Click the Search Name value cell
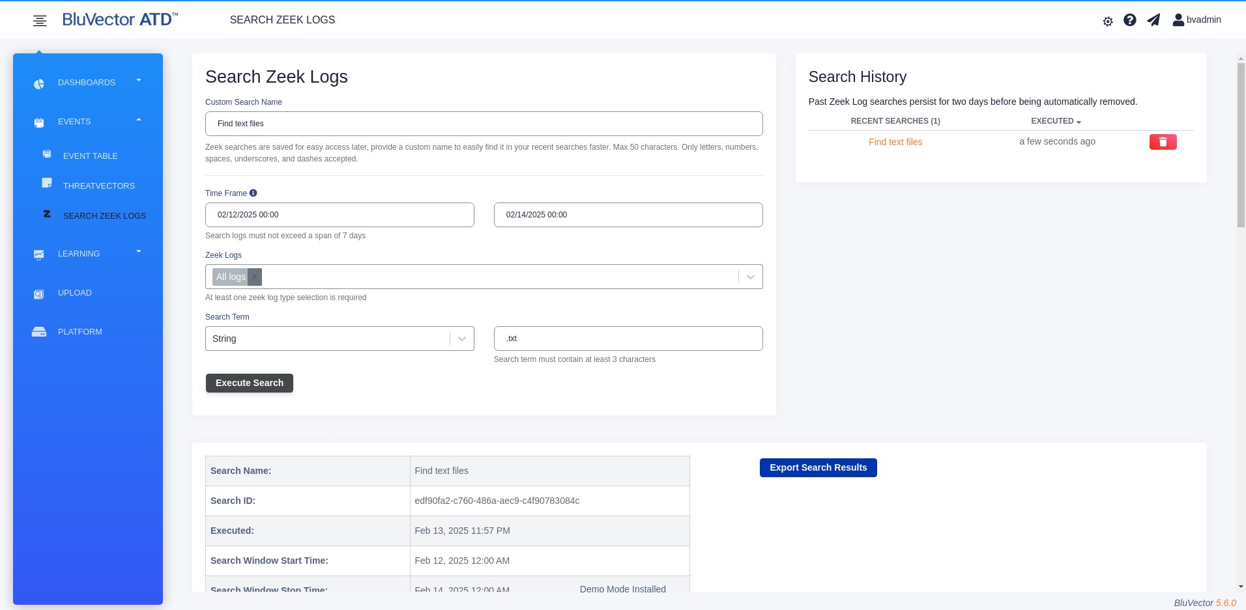1246x610 pixels. (549, 471)
